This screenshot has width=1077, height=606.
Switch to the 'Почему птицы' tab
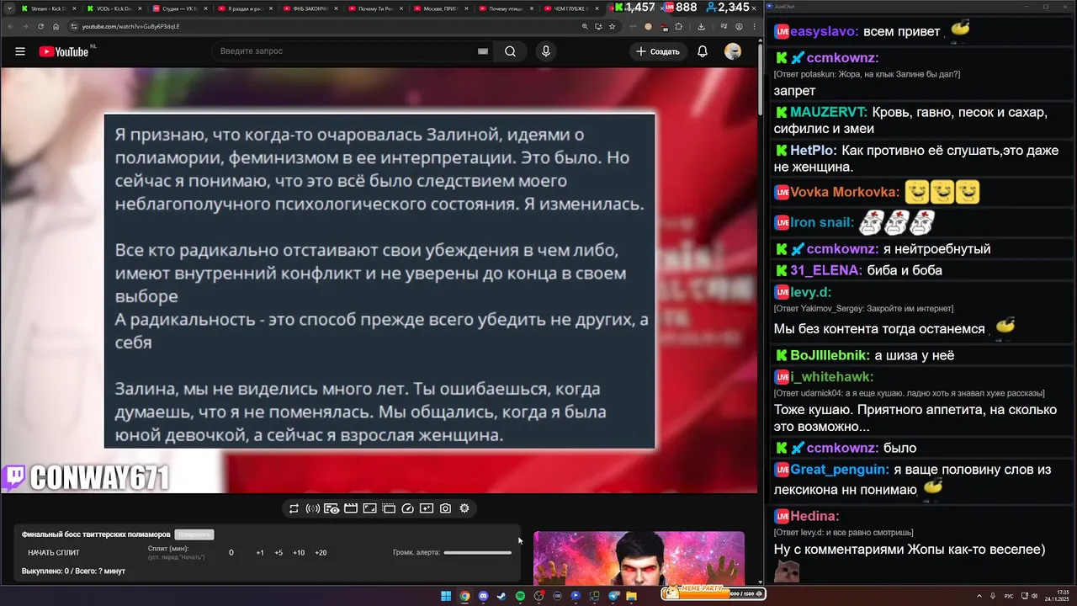[x=507, y=8]
